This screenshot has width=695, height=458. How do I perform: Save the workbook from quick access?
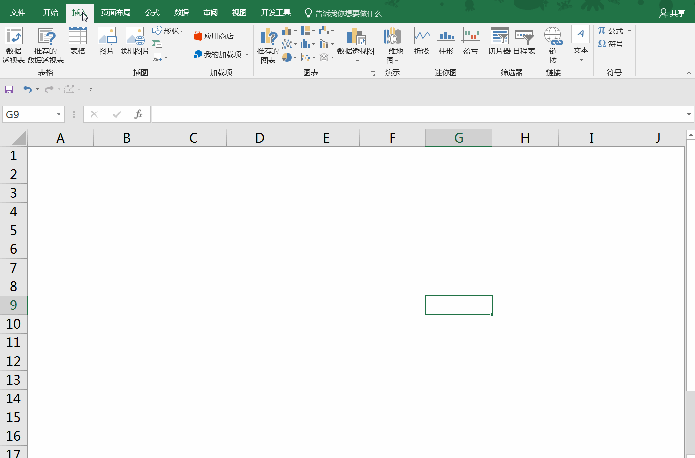click(9, 89)
